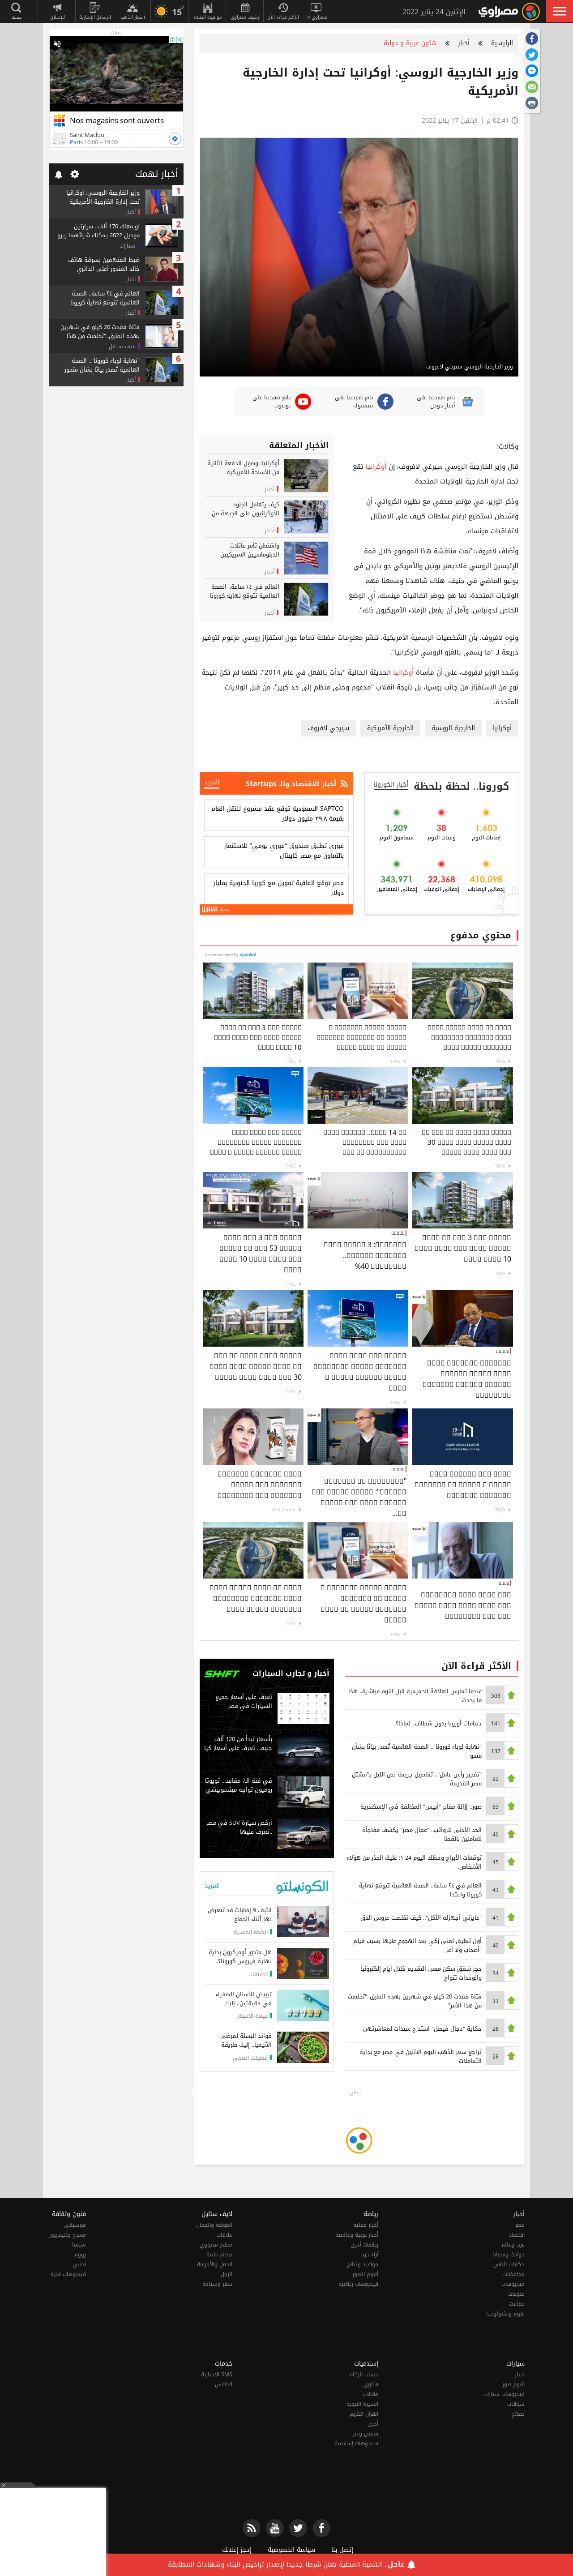Open related story with American flag thumbnail
This screenshot has height=2576, width=573.
coord(306,557)
